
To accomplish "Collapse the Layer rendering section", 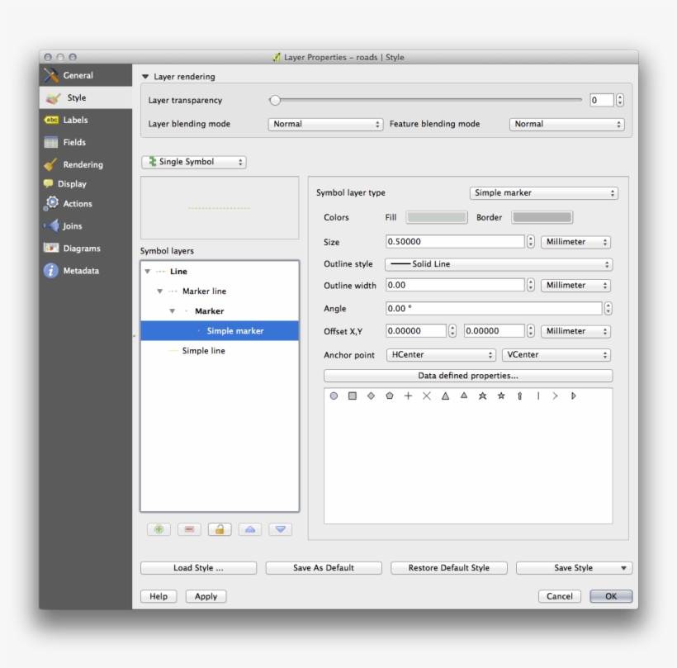I will pos(147,77).
